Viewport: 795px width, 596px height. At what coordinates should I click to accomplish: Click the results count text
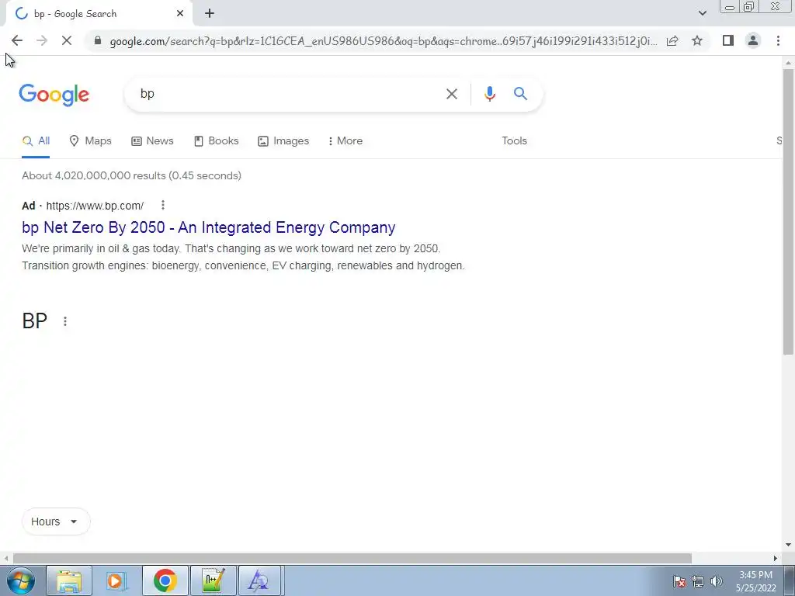point(131,176)
